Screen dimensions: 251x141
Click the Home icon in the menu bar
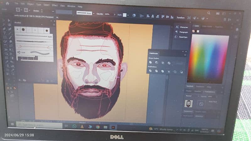[7, 3]
